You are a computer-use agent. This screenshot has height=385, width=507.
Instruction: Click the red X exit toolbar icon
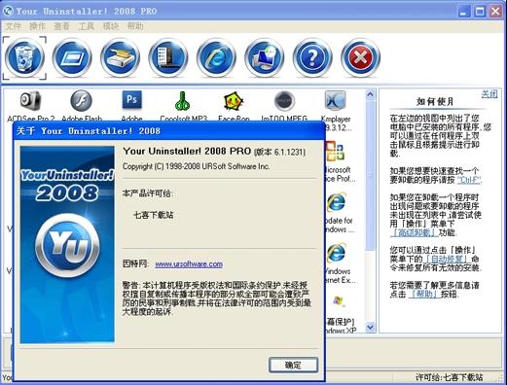[x=360, y=57]
